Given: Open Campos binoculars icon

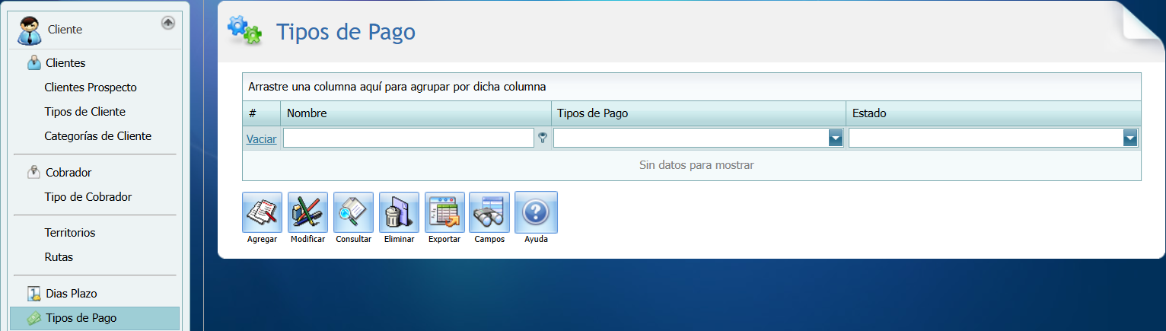Looking at the screenshot, I should coord(489,212).
